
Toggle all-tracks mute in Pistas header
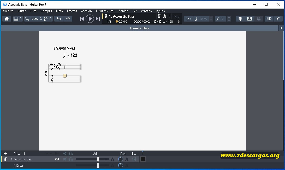click(x=65, y=154)
